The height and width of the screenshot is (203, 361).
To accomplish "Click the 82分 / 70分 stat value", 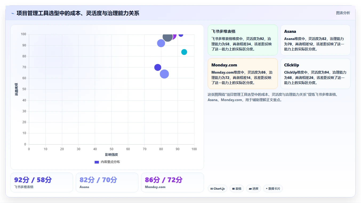I will point(98,180).
